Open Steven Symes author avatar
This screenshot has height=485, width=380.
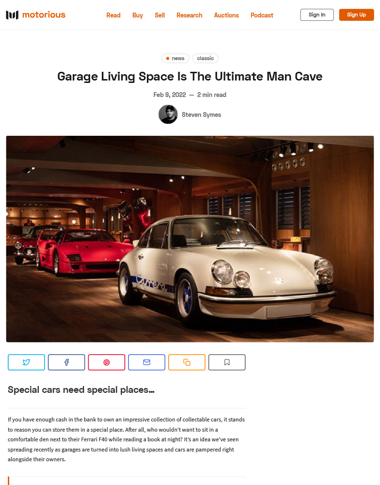[168, 114]
